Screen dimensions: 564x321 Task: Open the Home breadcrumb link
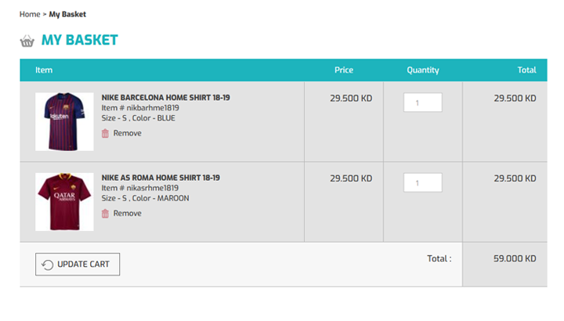[30, 14]
